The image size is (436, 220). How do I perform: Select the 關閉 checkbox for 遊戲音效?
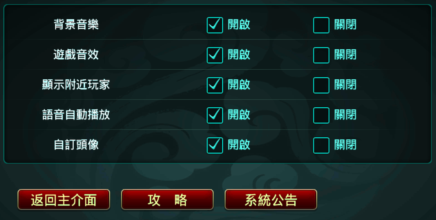[x=321, y=55]
